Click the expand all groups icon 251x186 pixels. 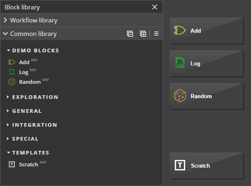click(x=143, y=34)
